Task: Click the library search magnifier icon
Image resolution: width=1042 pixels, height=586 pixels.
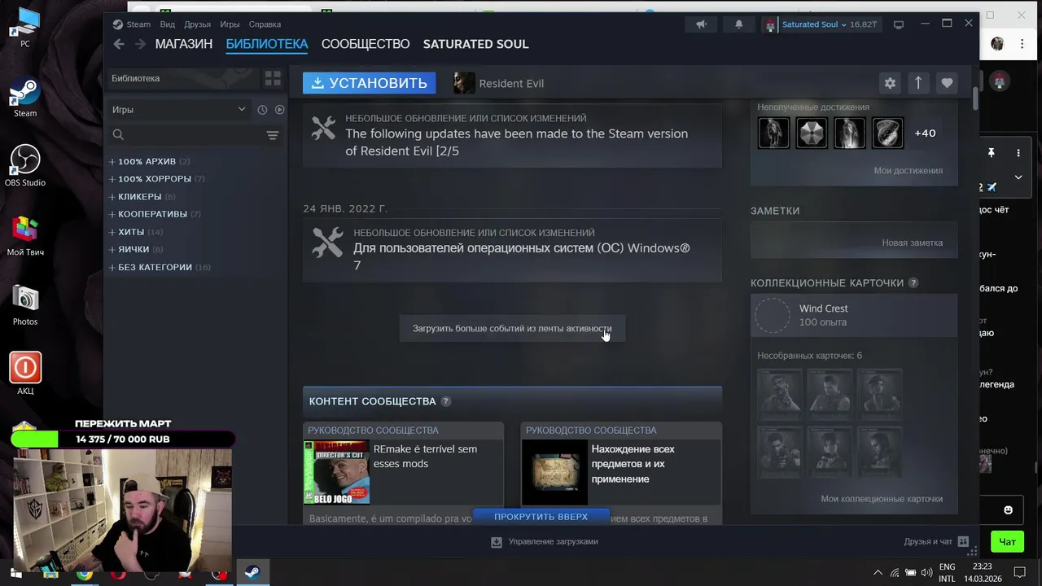Action: click(119, 135)
